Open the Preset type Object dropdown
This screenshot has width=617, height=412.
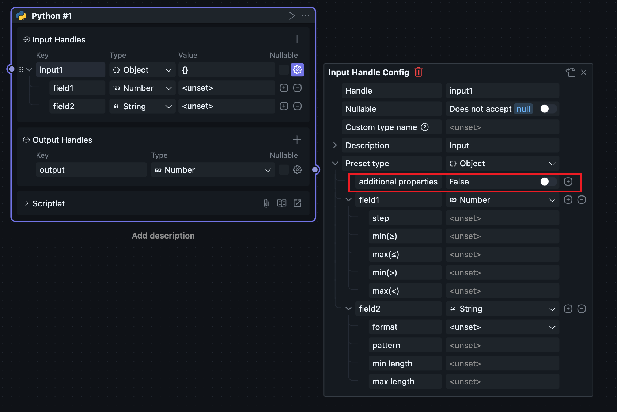click(x=502, y=164)
